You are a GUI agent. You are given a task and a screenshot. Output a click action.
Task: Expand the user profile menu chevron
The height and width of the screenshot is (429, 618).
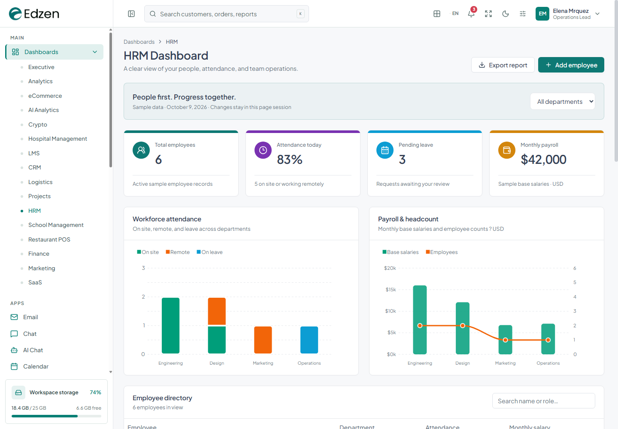[x=597, y=14]
